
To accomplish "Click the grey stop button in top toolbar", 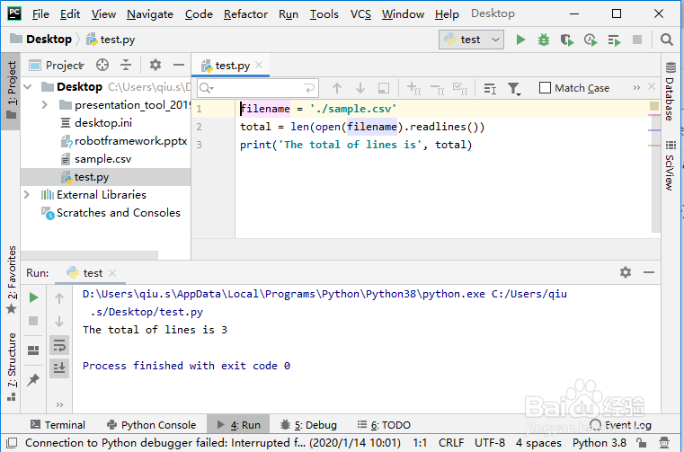I will coord(637,40).
